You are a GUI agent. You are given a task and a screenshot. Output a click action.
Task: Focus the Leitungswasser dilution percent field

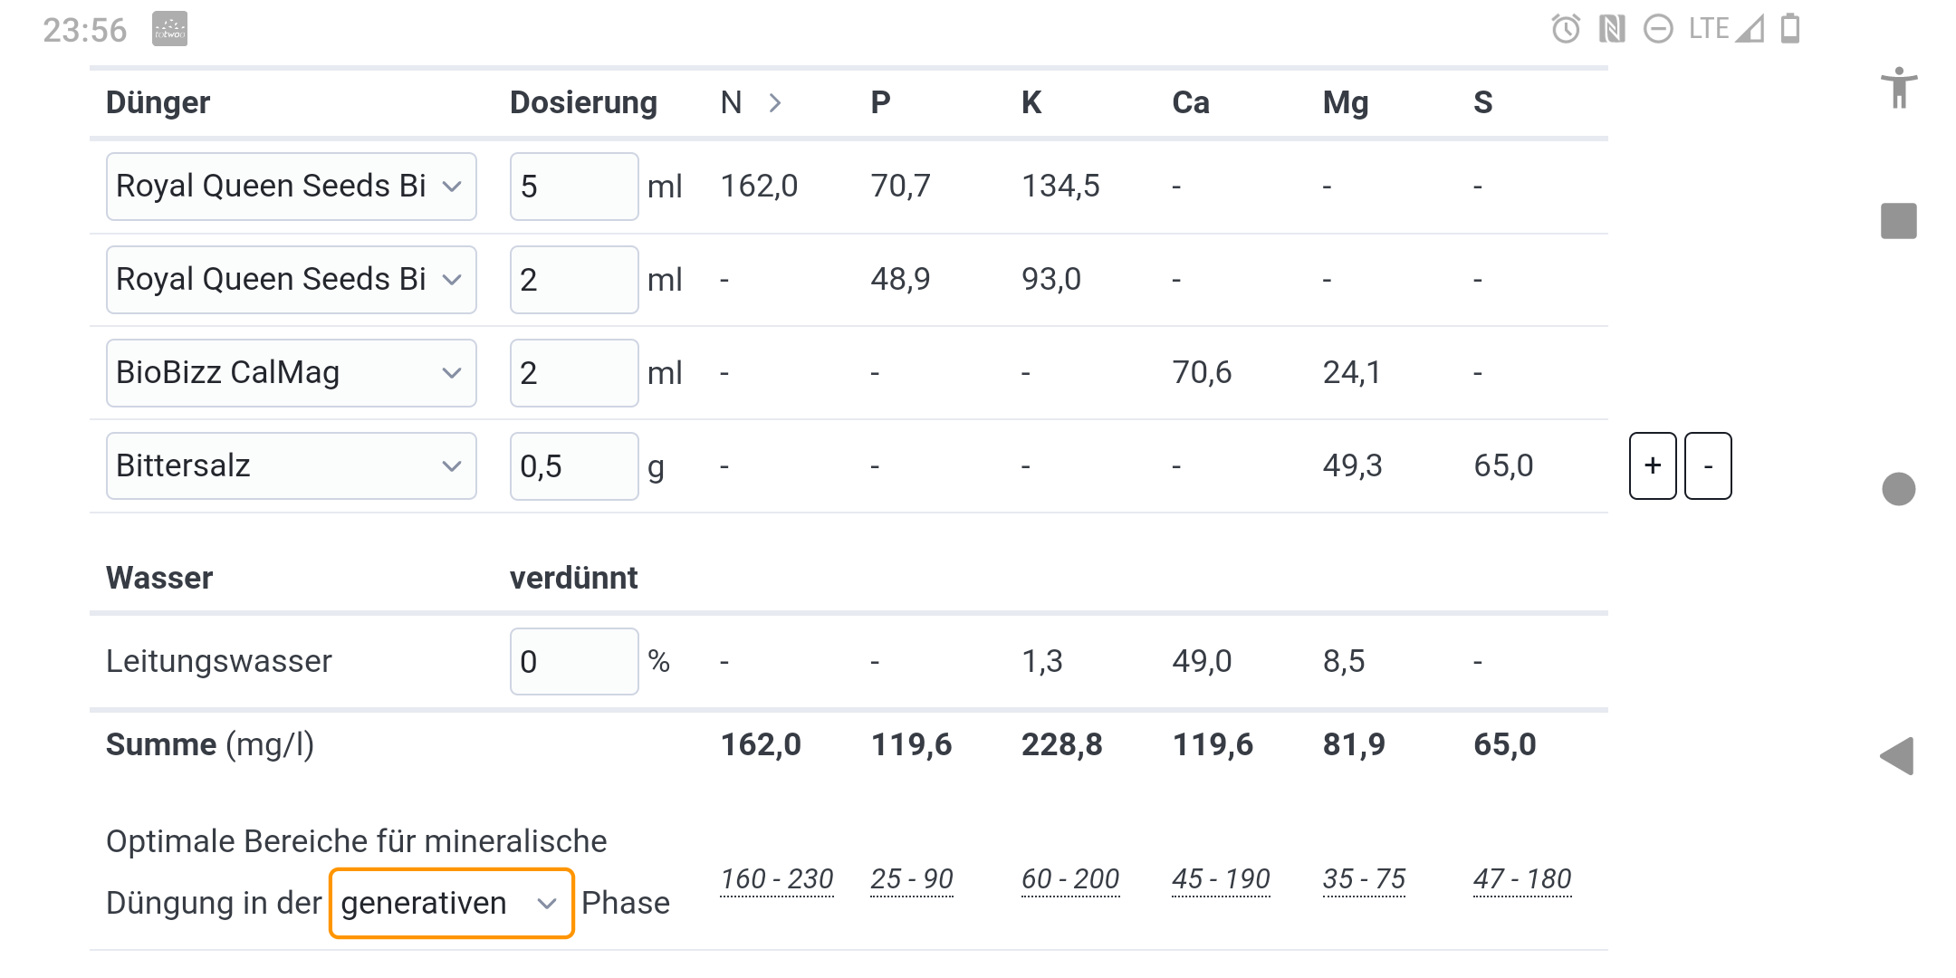pos(573,662)
